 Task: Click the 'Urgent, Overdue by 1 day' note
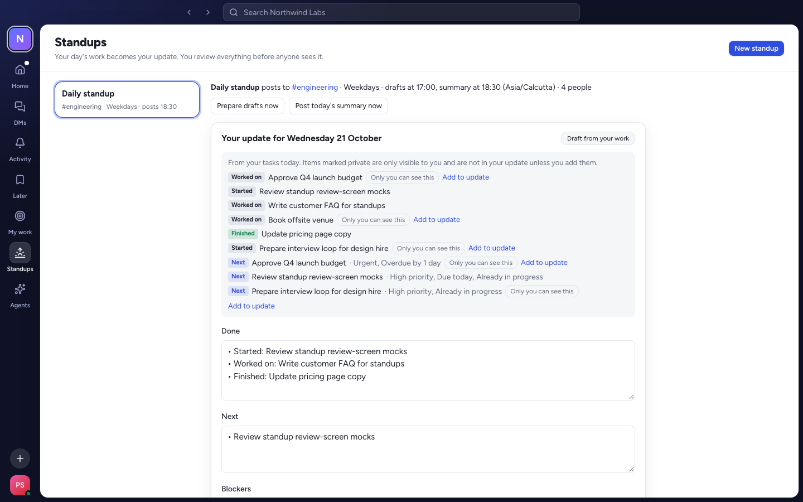397,263
